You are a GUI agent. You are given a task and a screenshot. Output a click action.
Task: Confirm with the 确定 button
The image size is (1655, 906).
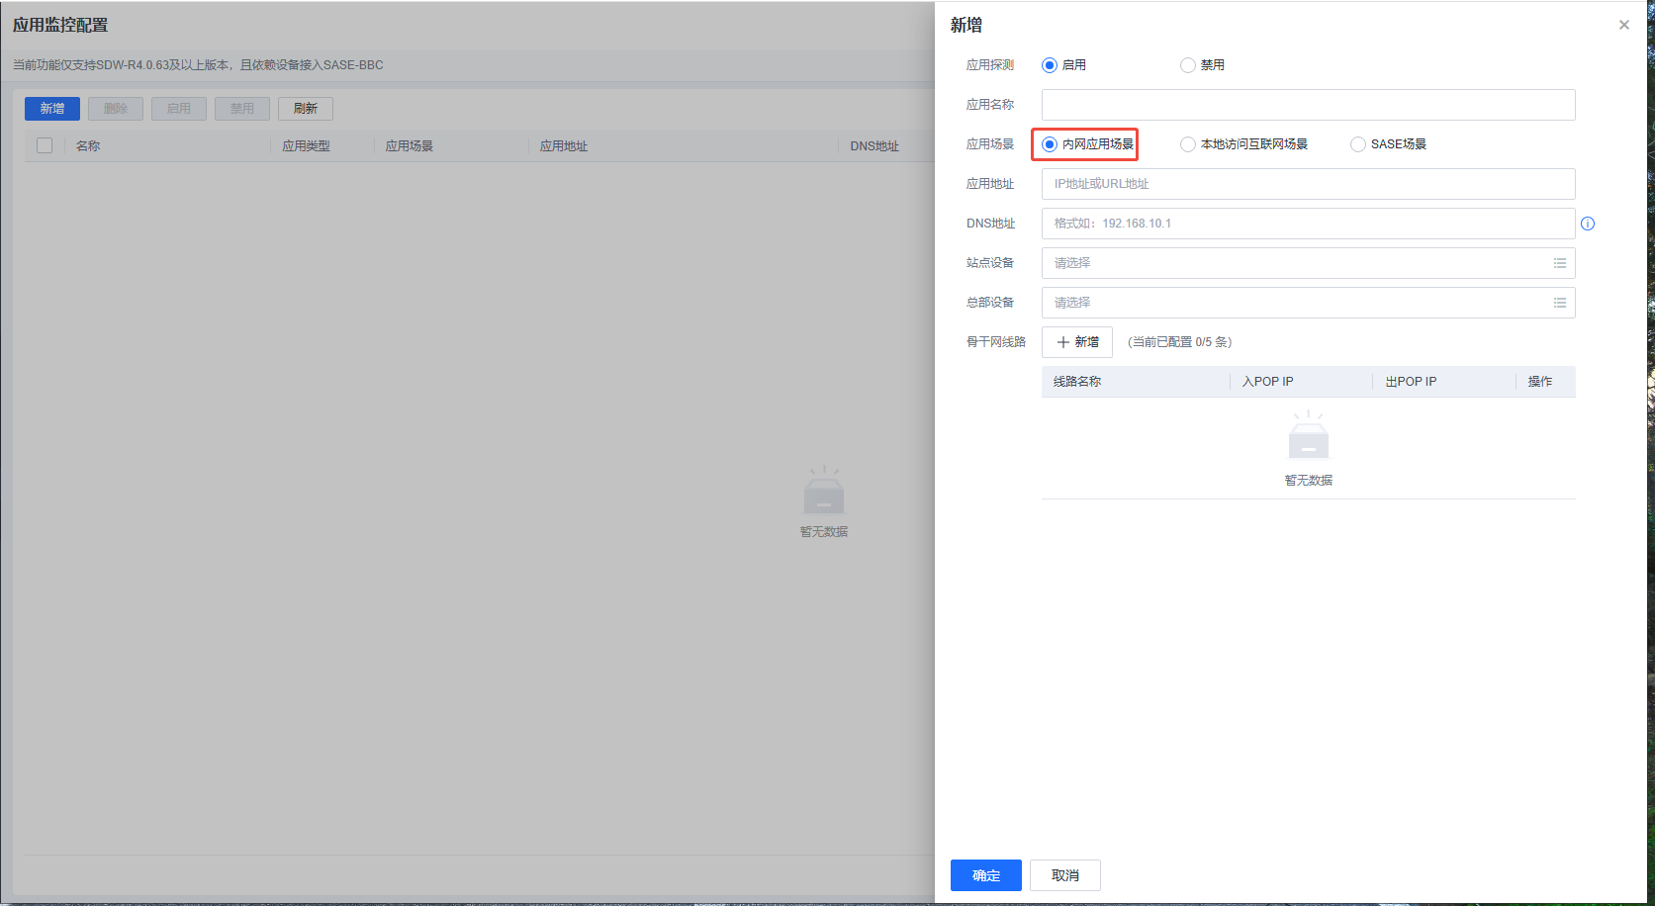985,875
